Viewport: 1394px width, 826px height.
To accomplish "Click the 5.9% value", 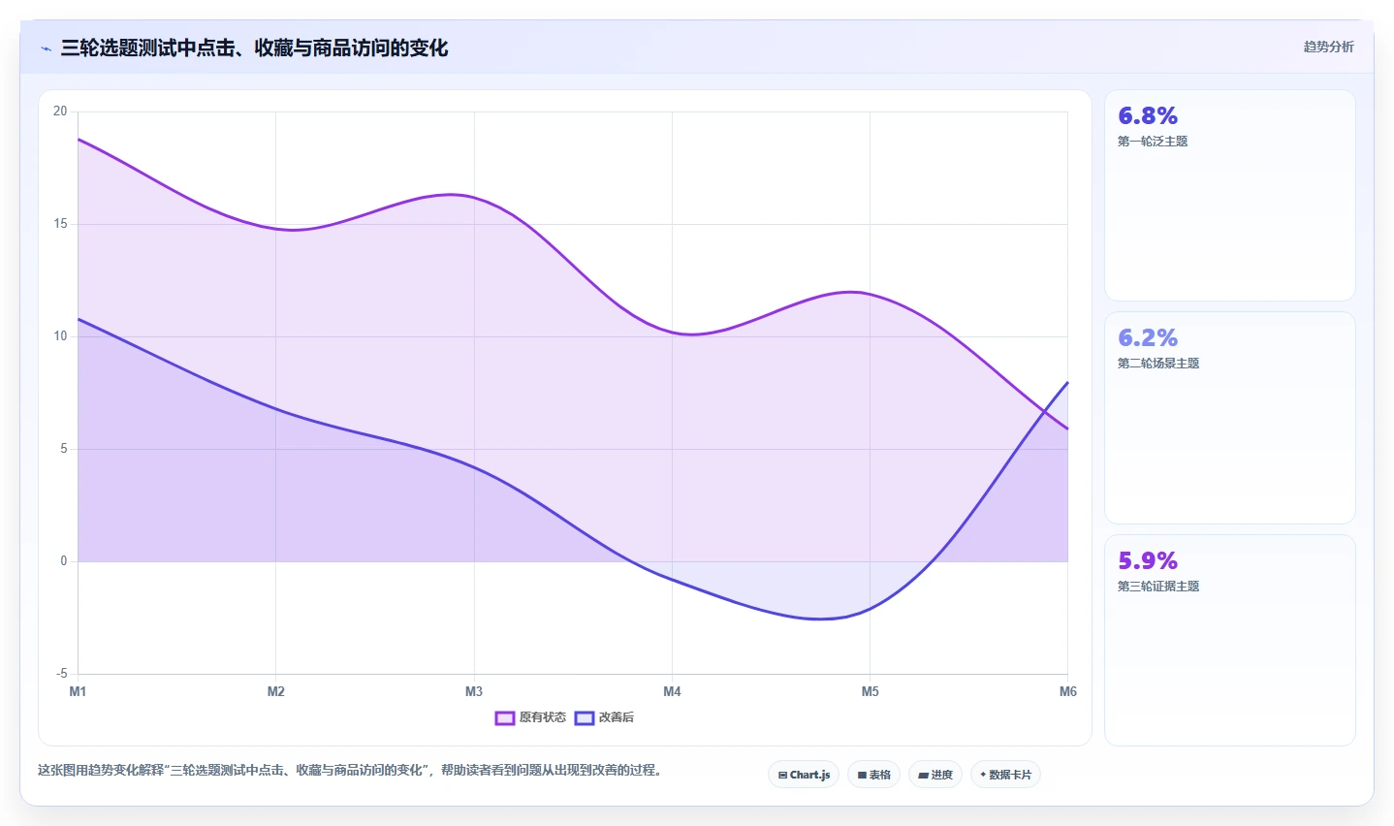I will (1148, 561).
